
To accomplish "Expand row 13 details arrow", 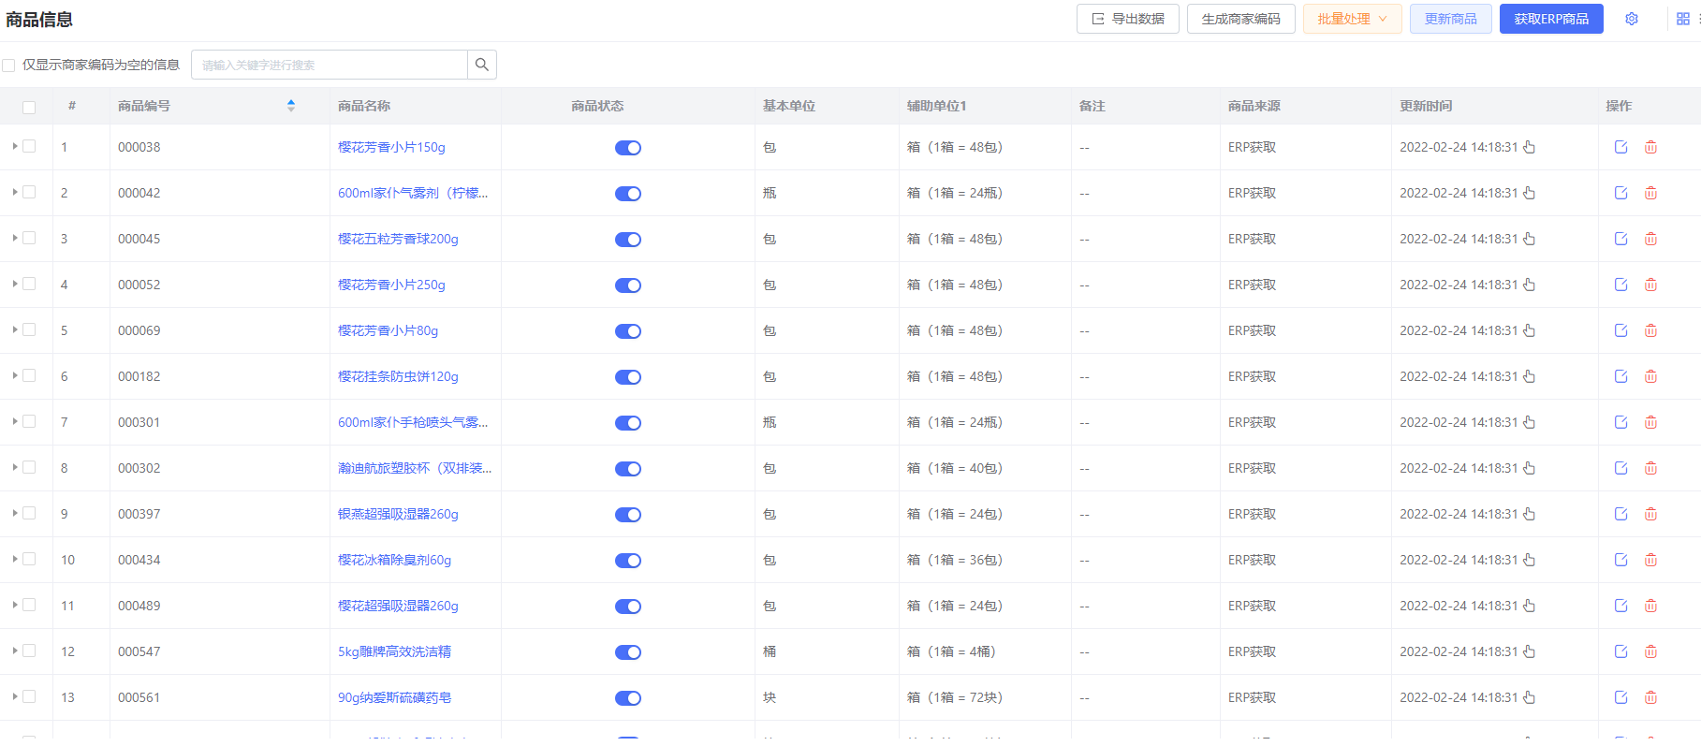I will point(15,696).
